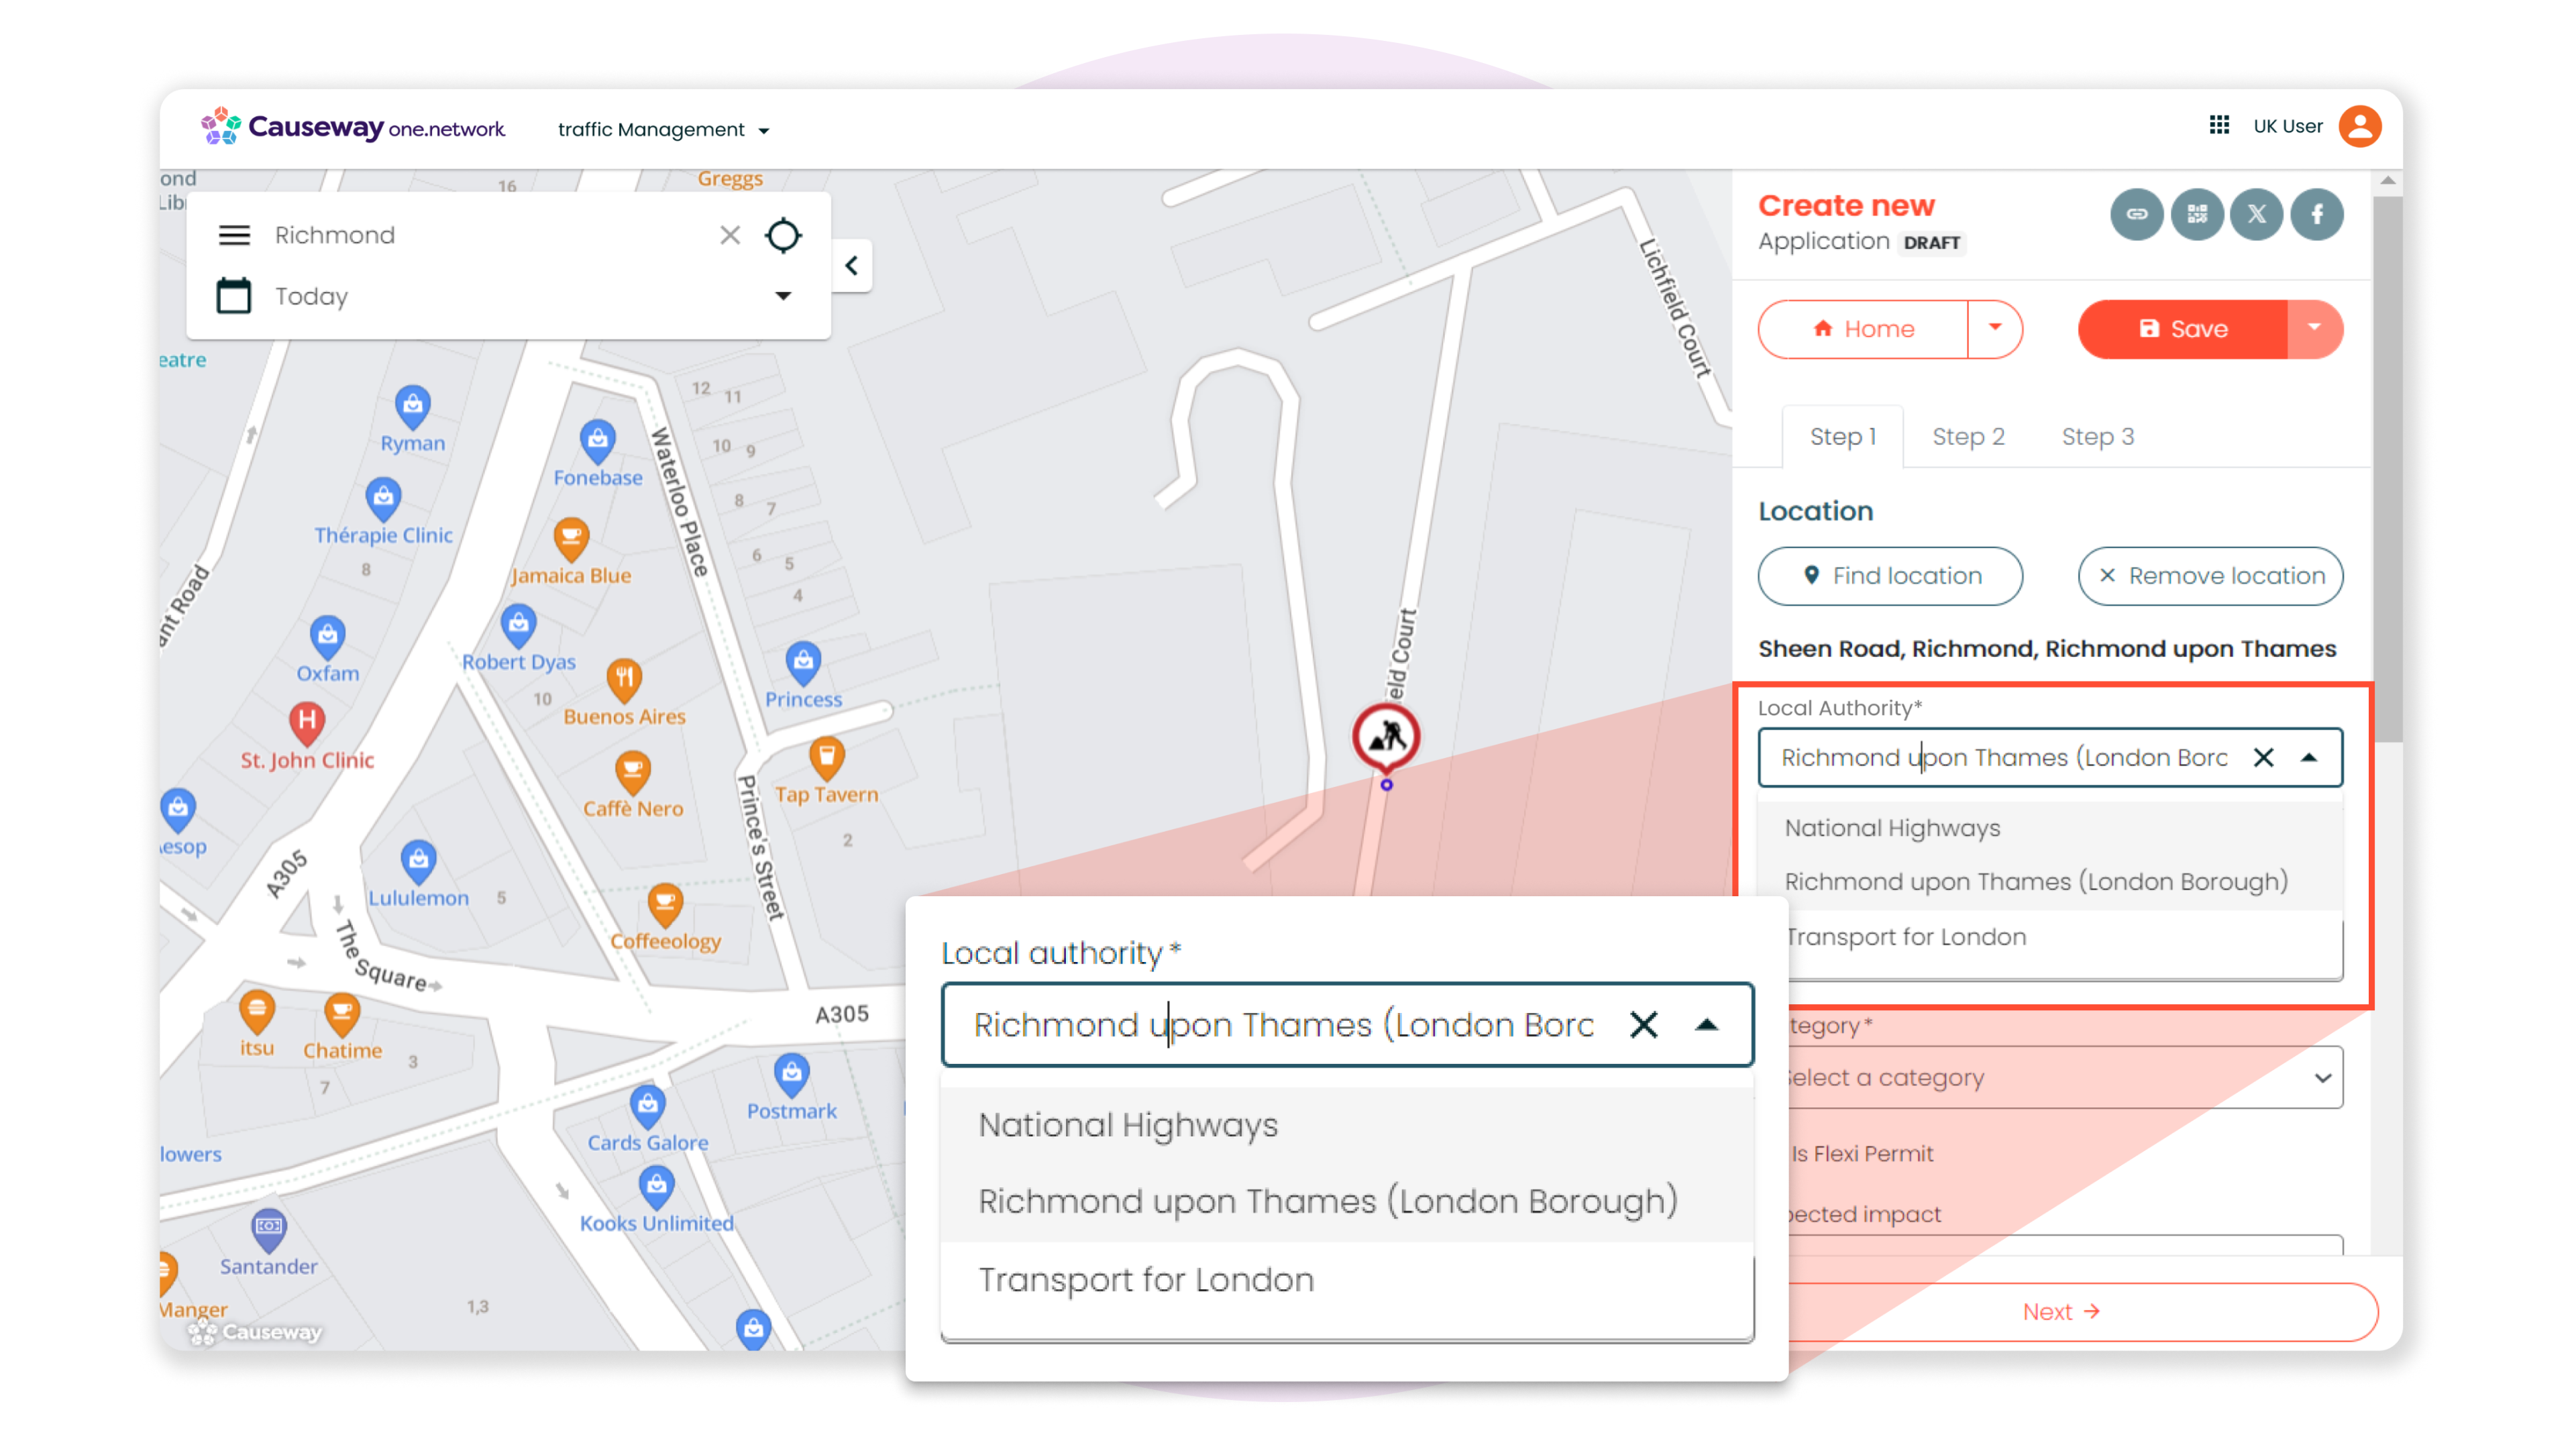The width and height of the screenshot is (2576, 1449).
Task: Open the UK User profile avatar
Action: coord(2359,127)
